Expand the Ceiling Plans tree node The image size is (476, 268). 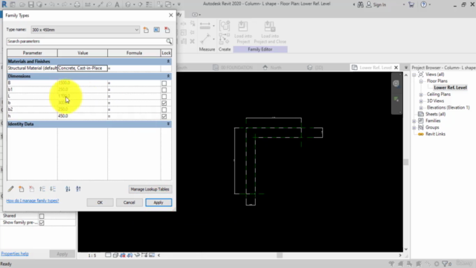(x=421, y=95)
